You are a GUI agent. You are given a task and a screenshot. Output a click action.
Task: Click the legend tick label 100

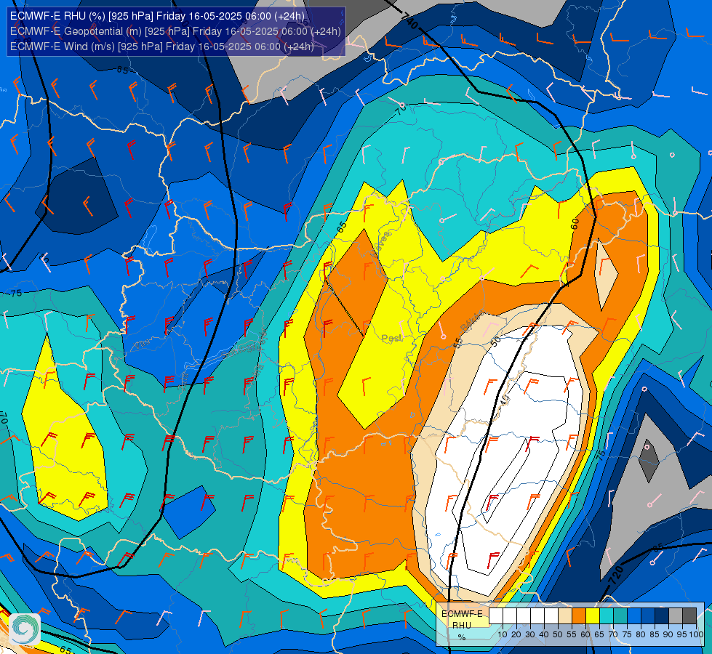[696, 634]
